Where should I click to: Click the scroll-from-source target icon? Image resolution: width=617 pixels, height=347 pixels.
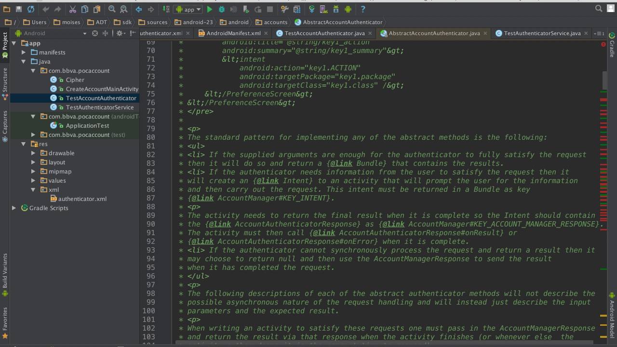pos(95,33)
